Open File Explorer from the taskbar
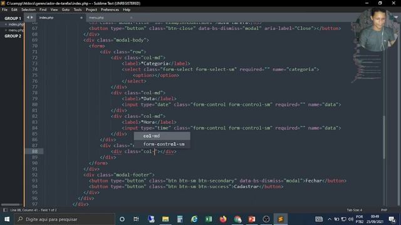This screenshot has height=225, width=401. point(165,219)
